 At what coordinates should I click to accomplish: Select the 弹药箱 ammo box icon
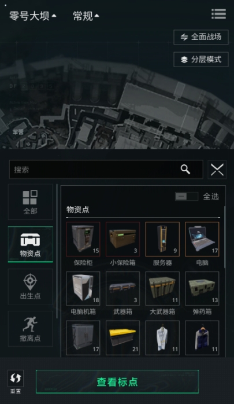202,288
